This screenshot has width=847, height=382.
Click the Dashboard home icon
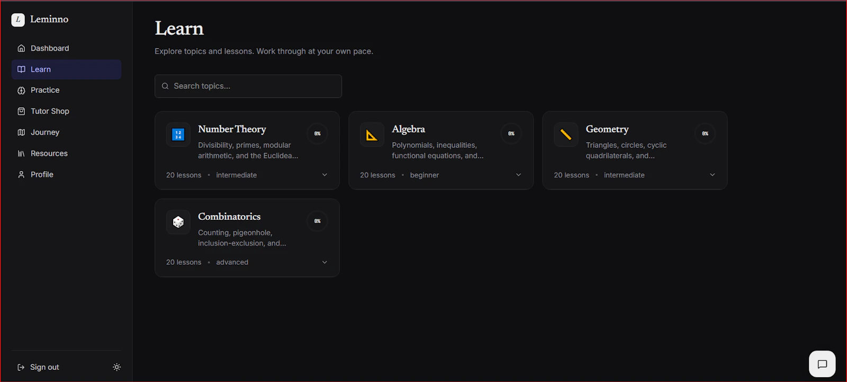[x=21, y=48]
